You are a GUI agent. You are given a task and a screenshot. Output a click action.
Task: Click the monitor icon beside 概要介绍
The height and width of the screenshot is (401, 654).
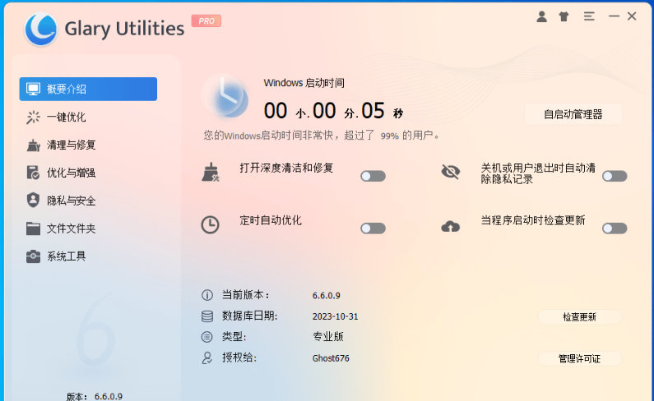pos(33,89)
